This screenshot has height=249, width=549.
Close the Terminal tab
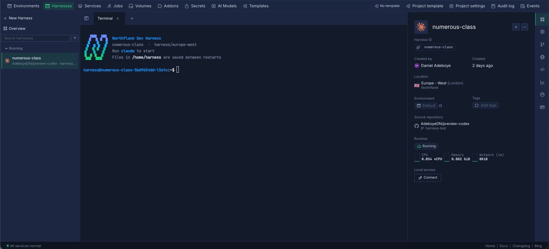(x=118, y=18)
